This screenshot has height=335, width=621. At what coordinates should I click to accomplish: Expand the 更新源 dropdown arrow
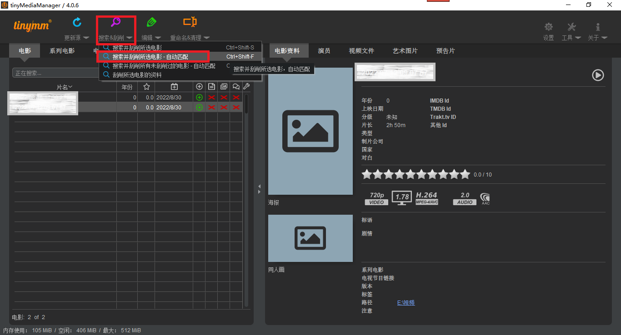tap(86, 38)
